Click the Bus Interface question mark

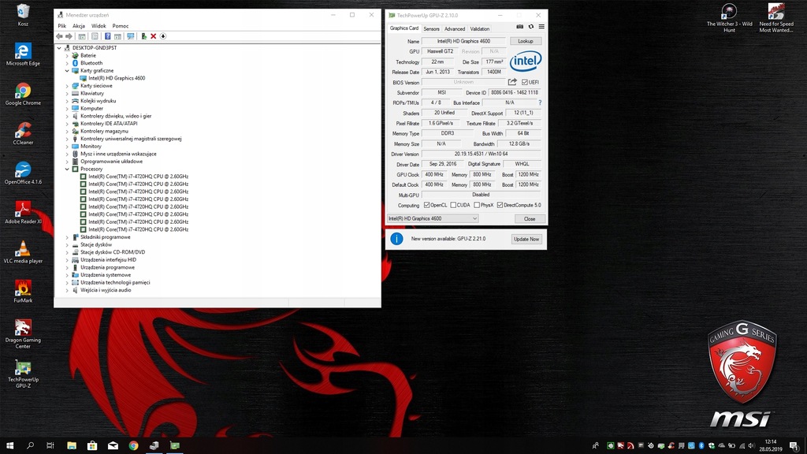point(540,102)
